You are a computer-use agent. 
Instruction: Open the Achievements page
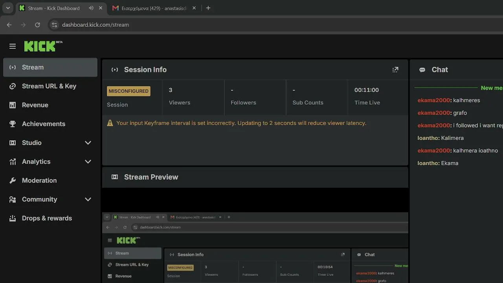coord(50,124)
